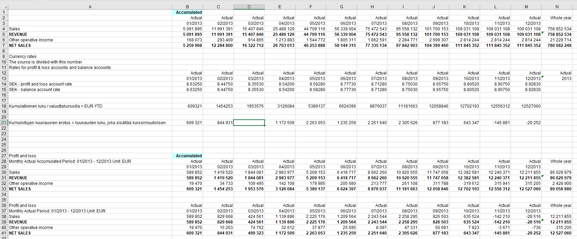
Task: Click the SEK - balance account rate cell
Action: (35, 90)
